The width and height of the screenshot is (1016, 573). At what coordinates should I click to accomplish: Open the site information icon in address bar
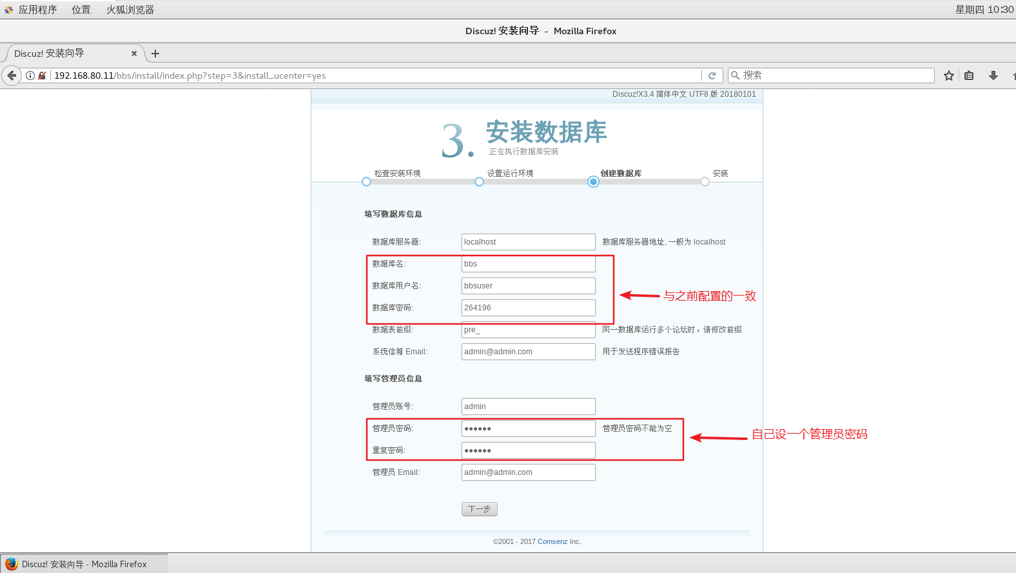pyautogui.click(x=30, y=75)
